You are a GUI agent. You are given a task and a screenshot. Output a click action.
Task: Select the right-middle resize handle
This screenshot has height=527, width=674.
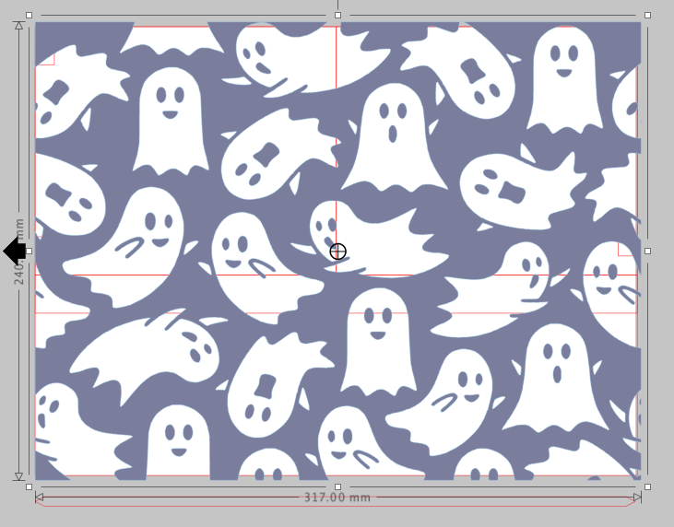(x=647, y=251)
